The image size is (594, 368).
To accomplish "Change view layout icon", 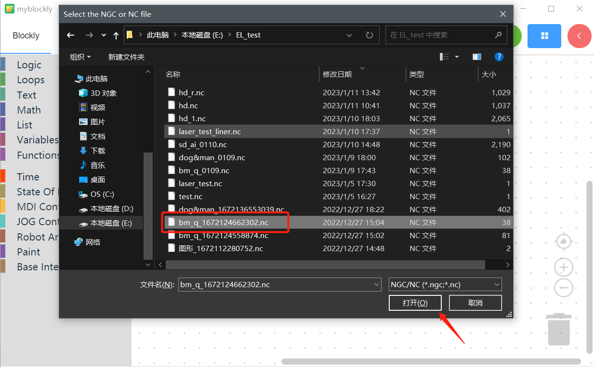I will point(444,57).
